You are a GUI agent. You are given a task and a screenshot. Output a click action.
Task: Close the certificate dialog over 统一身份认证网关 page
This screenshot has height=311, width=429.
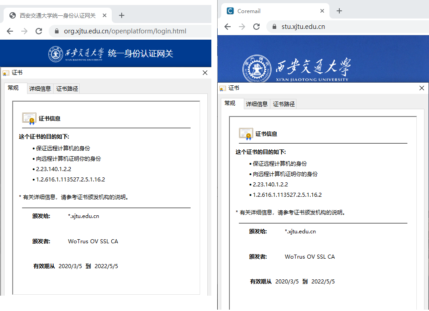click(205, 73)
